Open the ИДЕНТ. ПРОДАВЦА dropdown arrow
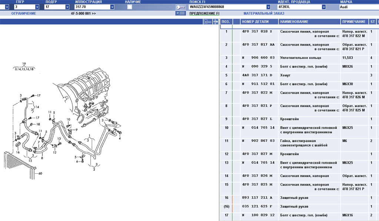 point(323,7)
